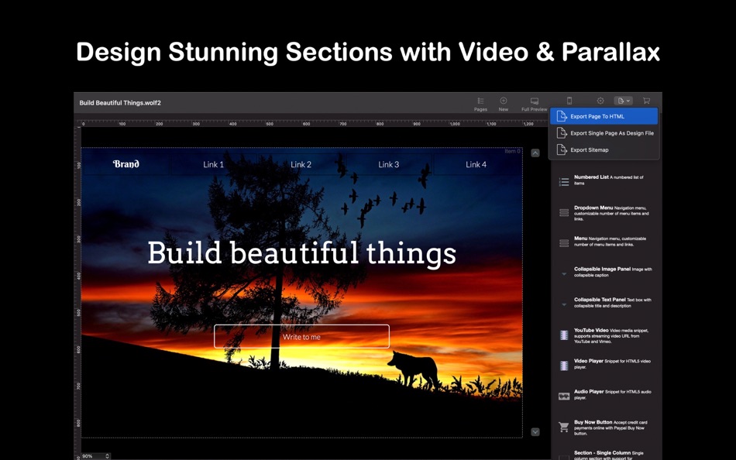The height and width of the screenshot is (460, 736).
Task: Click the Buy Now Button snippet title
Action: 593,422
